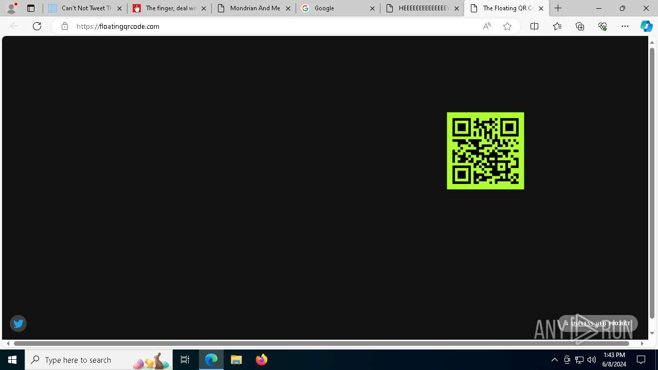Viewport: 658px width, 370px height.
Task: Open the Twitter share icon
Action: [x=18, y=323]
